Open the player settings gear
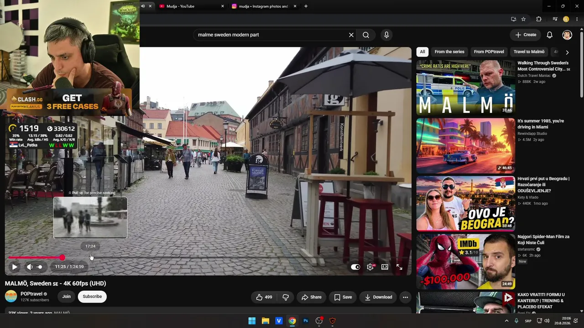This screenshot has height=328, width=584. (x=370, y=267)
